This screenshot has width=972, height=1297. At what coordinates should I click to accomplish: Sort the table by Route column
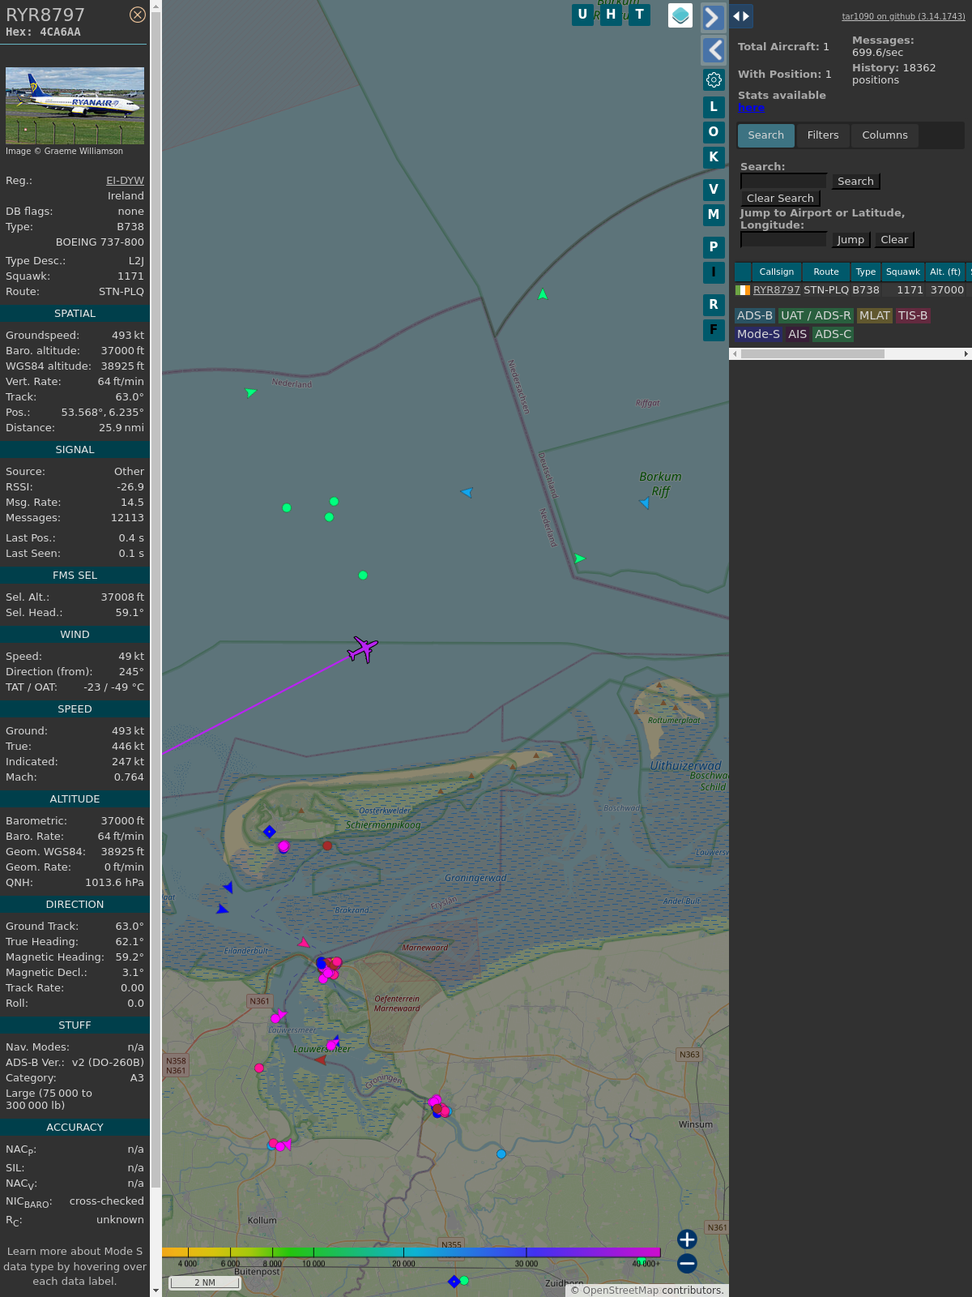[826, 272]
